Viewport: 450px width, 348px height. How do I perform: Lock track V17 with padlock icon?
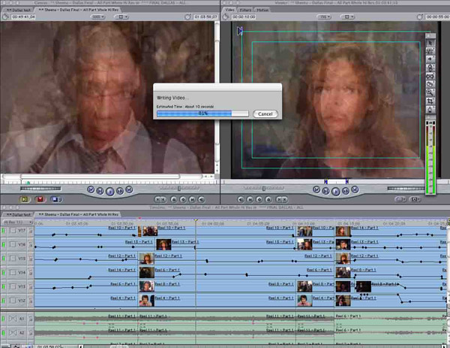tap(31, 231)
